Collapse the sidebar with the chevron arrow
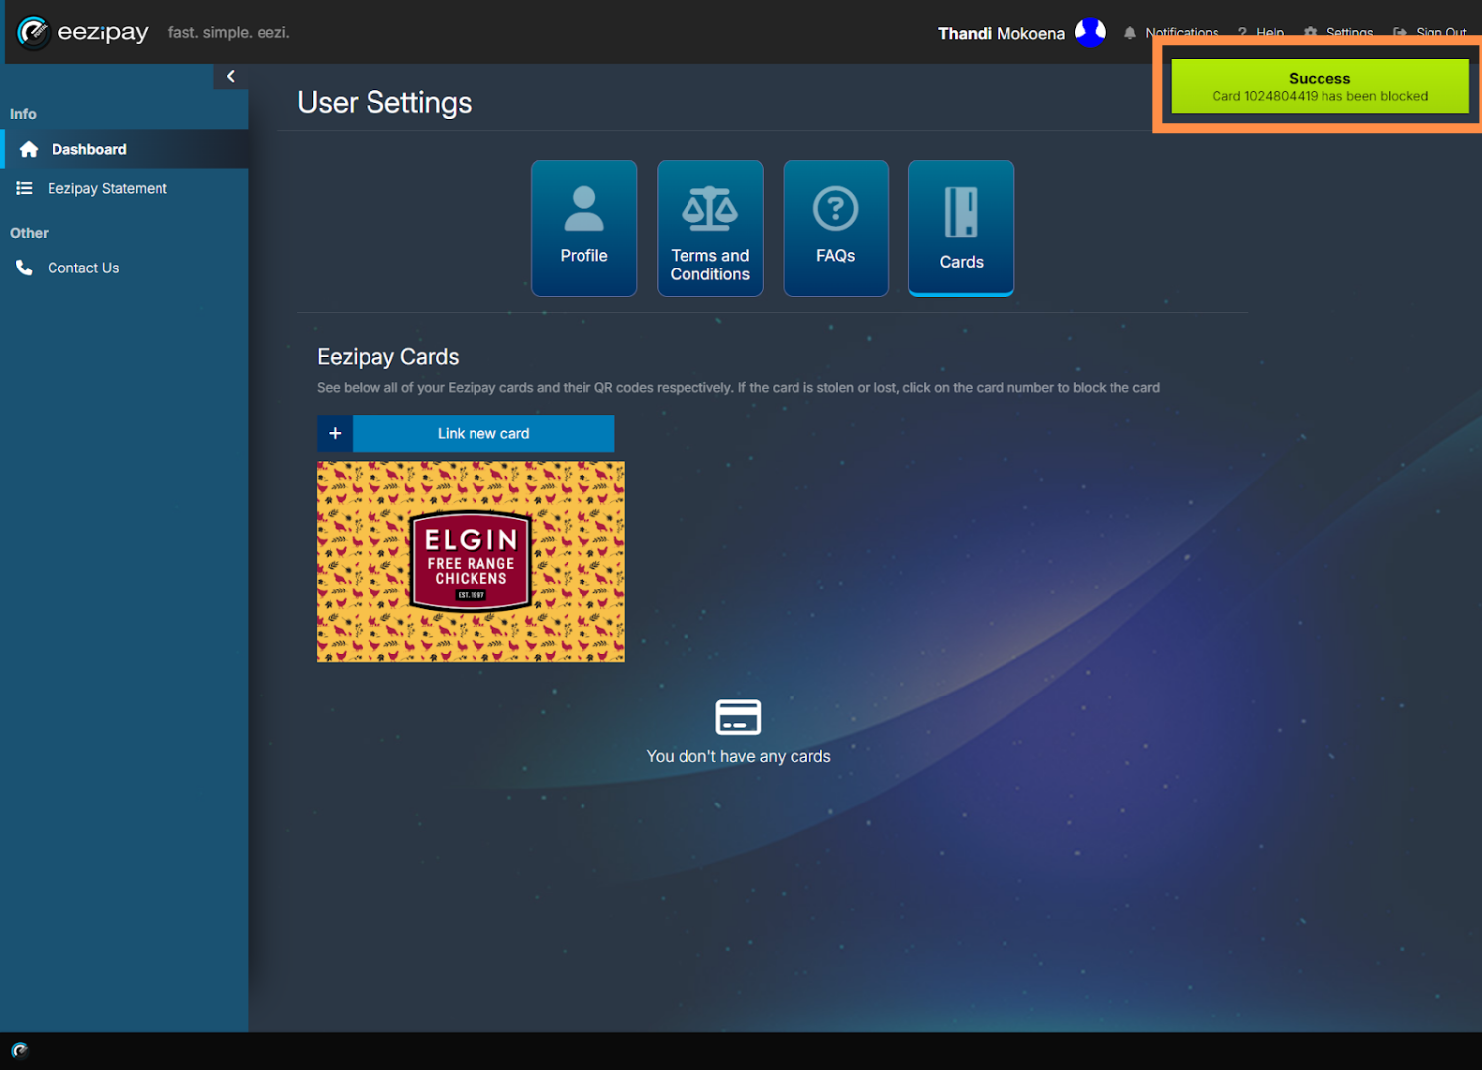 coord(231,76)
